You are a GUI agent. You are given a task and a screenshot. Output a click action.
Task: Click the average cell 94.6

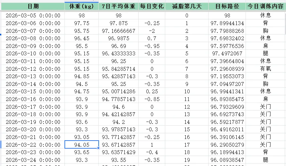click(x=119, y=107)
